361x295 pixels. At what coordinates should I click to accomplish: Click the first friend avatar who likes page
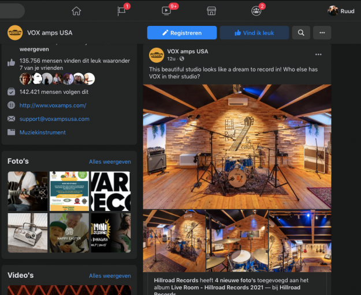click(25, 79)
